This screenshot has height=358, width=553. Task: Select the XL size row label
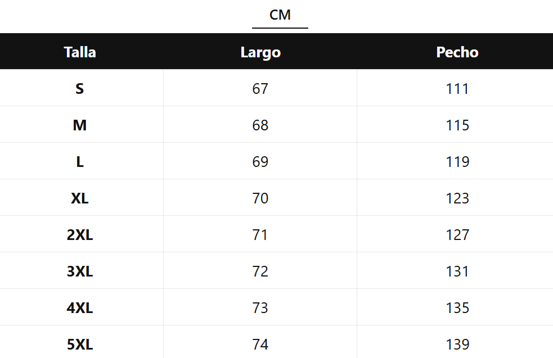tap(80, 198)
